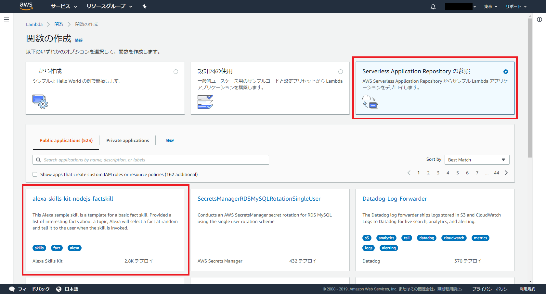This screenshot has width=546, height=294.
Task: Open the Best Match sort dropdown
Action: [x=477, y=159]
